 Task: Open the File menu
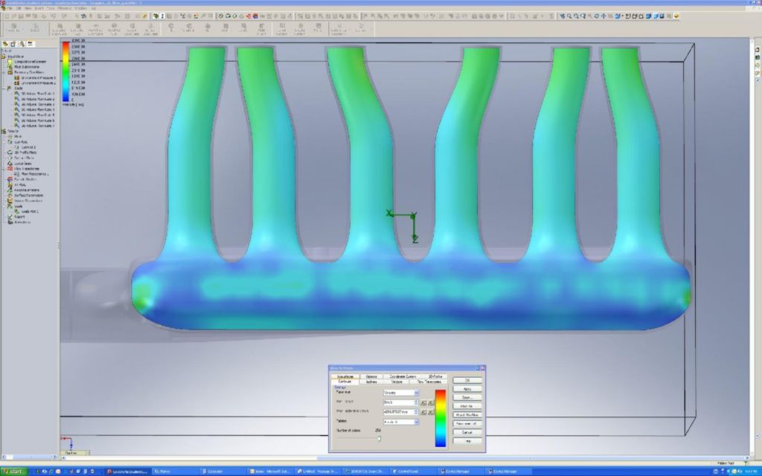click(9, 7)
